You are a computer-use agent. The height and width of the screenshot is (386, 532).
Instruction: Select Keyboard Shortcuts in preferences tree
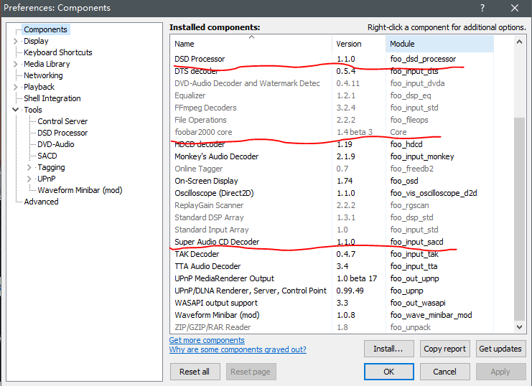pos(57,52)
